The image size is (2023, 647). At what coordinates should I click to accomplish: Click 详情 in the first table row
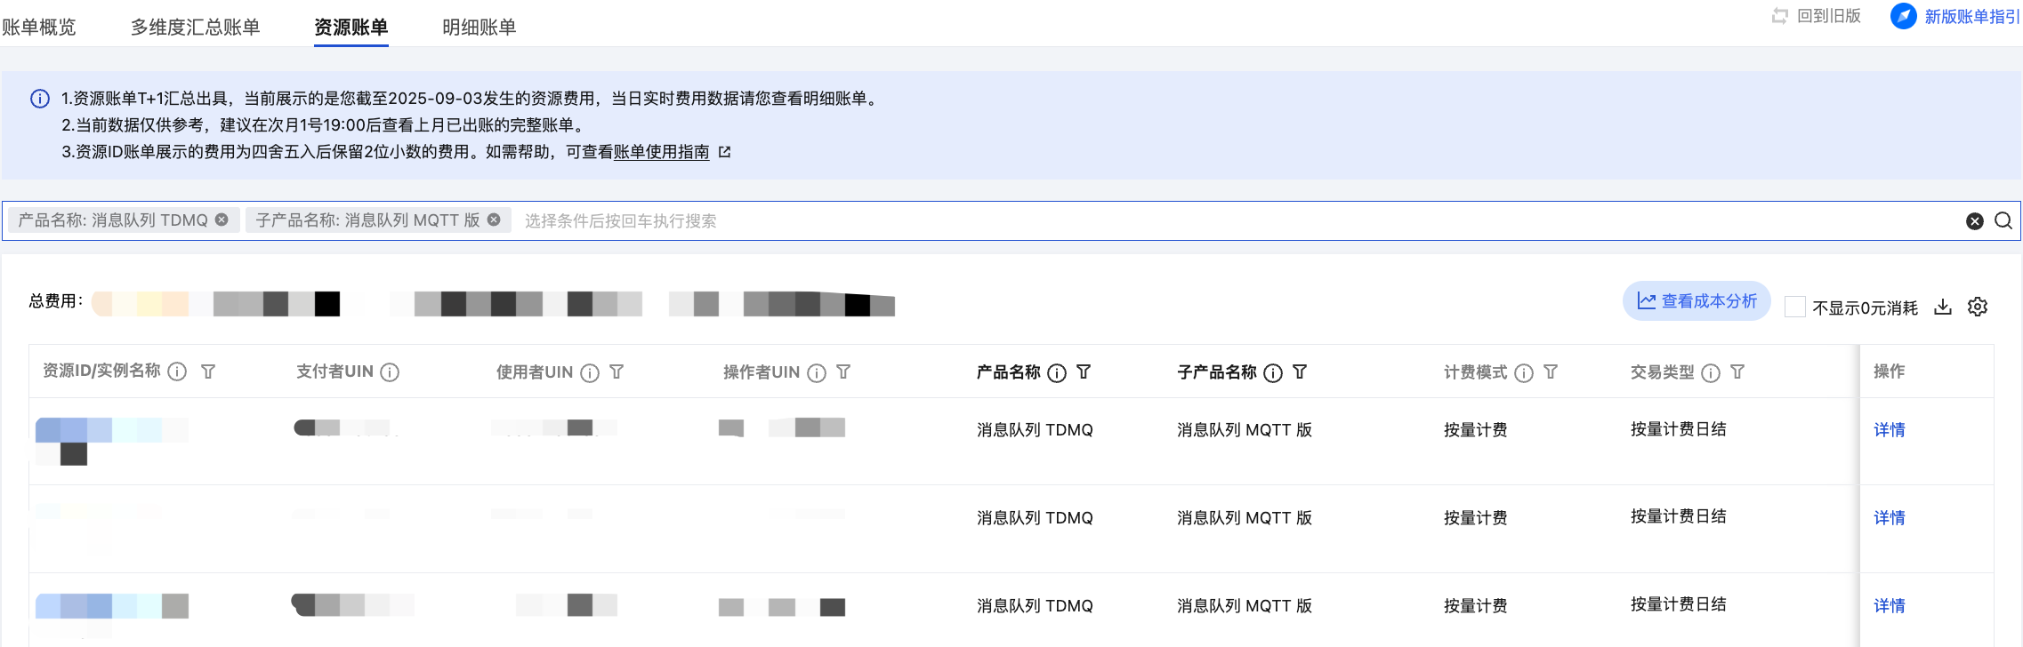point(1889,430)
